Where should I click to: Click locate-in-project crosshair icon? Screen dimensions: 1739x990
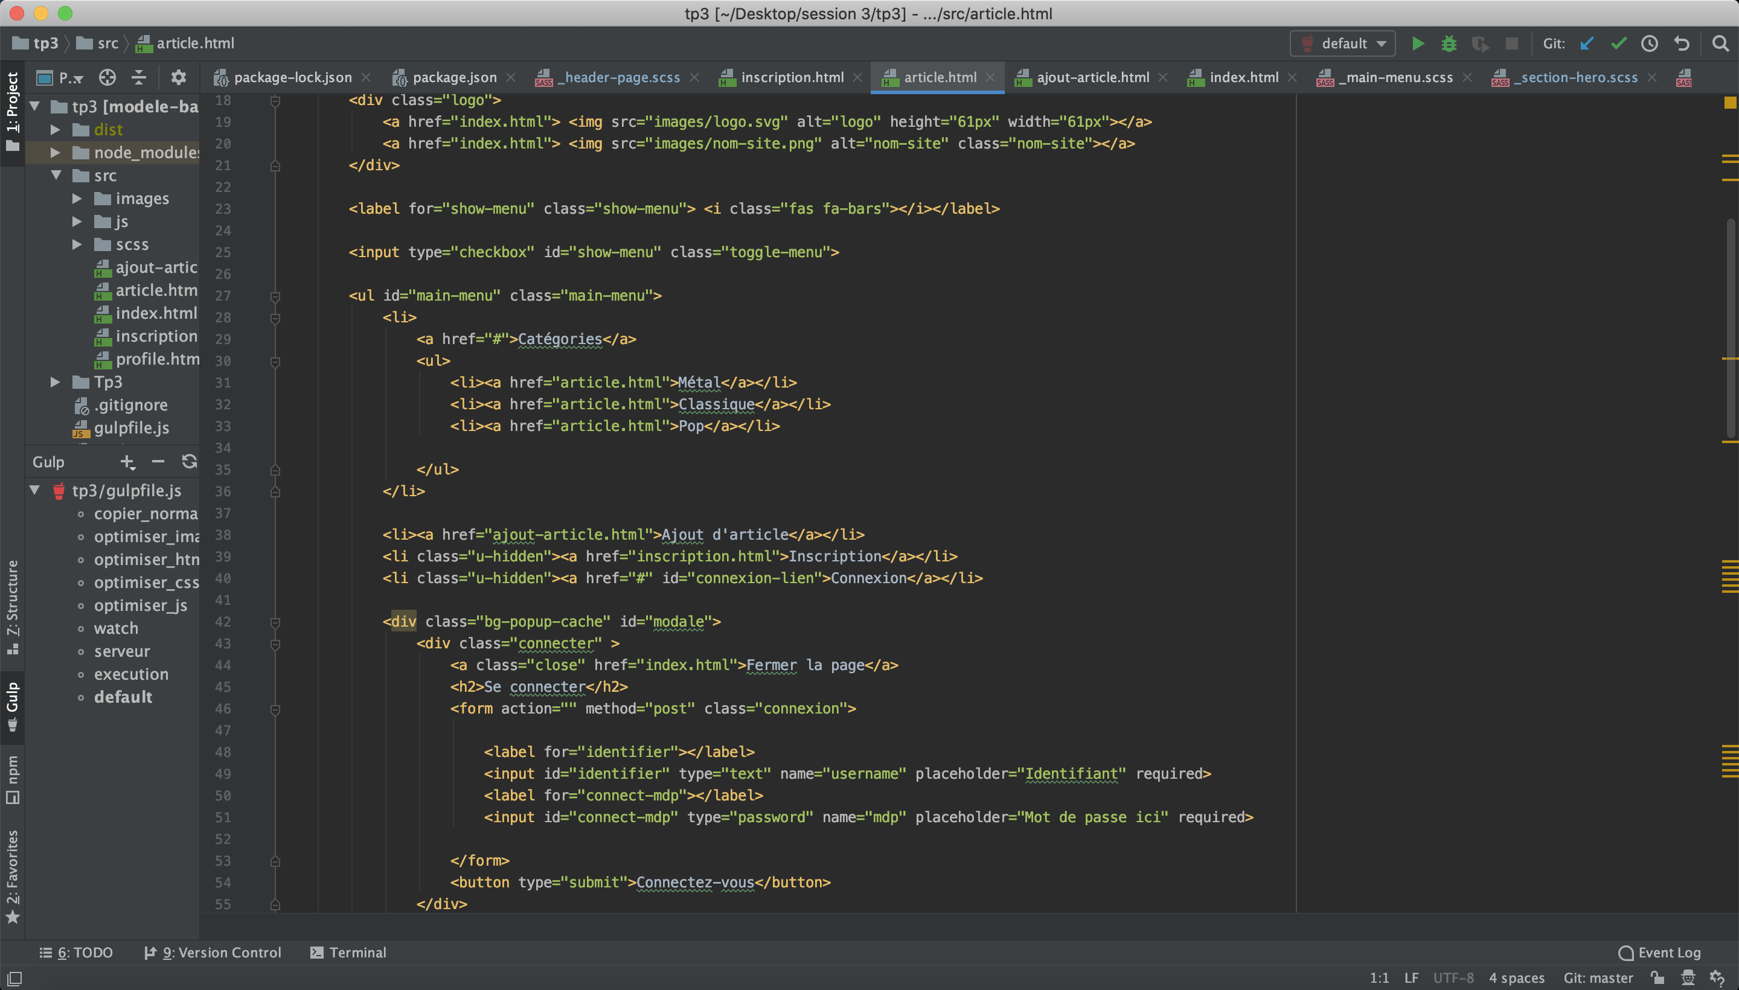pyautogui.click(x=107, y=77)
